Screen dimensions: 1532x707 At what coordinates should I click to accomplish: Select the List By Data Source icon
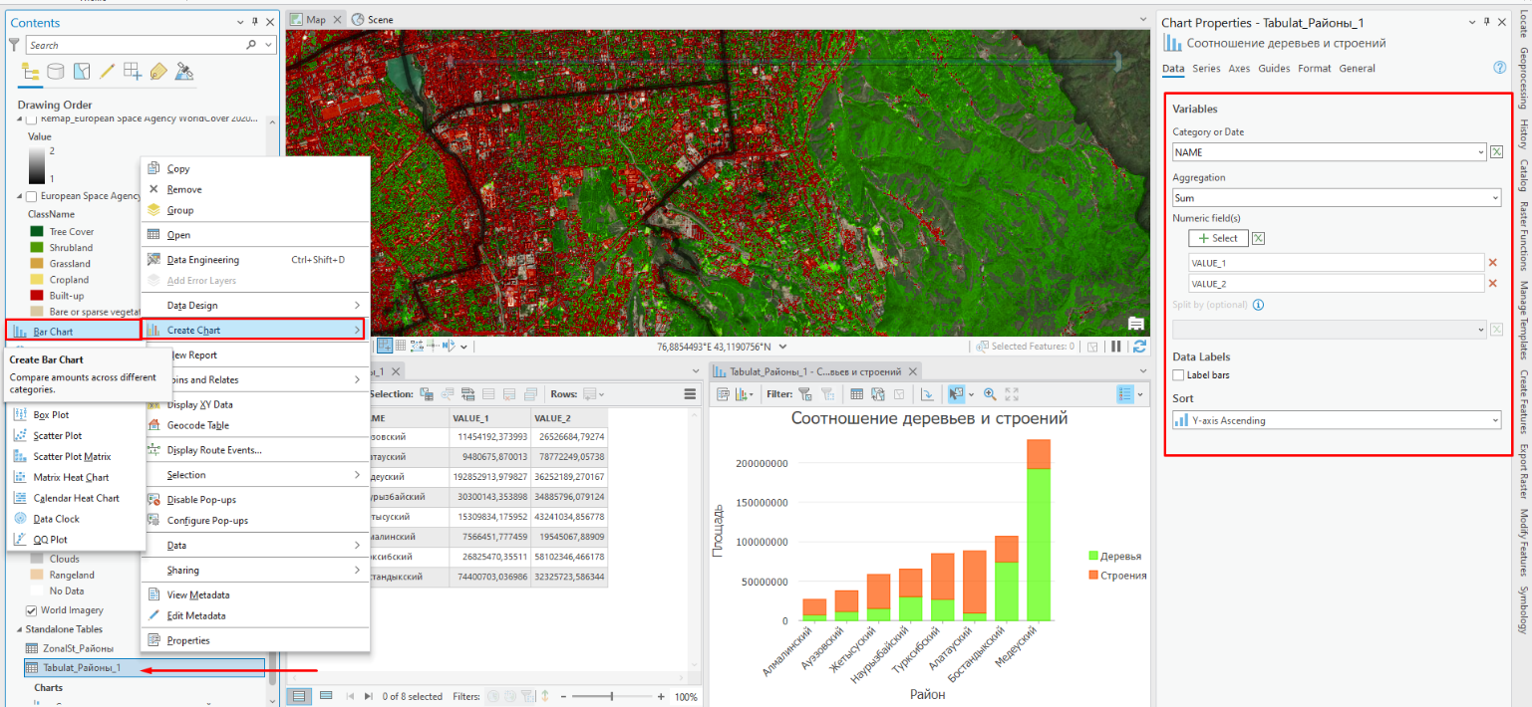(x=56, y=72)
